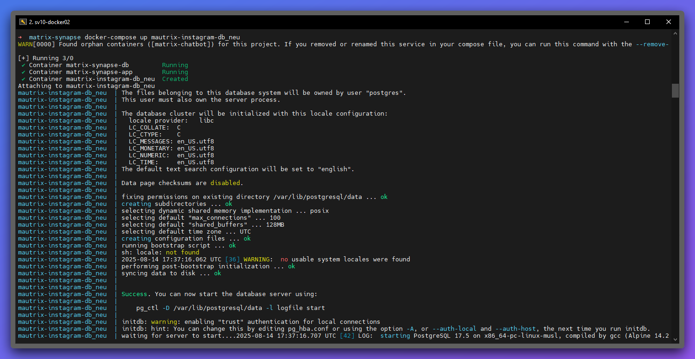This screenshot has height=359, width=695.
Task: Click the scrollbar down arrow
Action: point(675,339)
